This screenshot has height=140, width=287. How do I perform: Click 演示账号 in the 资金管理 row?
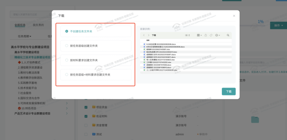point(181,125)
